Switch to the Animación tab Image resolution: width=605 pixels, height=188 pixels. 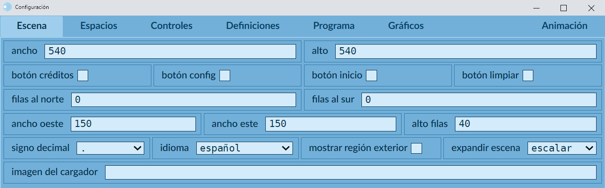pyautogui.click(x=564, y=26)
